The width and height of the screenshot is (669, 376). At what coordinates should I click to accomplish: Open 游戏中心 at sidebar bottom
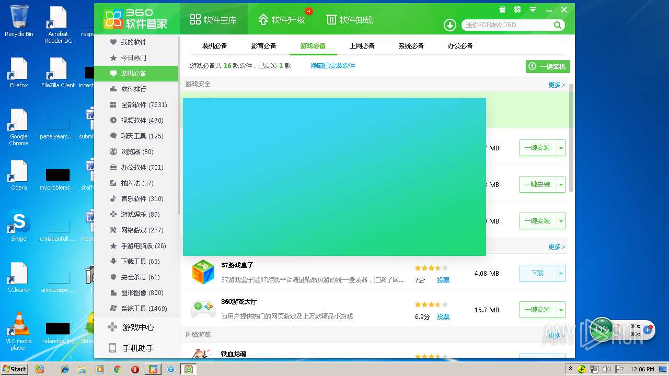[136, 327]
